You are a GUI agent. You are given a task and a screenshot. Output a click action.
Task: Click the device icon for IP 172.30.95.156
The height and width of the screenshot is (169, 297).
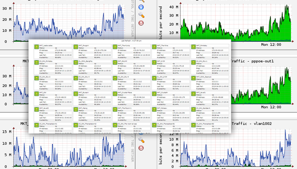point(115,109)
